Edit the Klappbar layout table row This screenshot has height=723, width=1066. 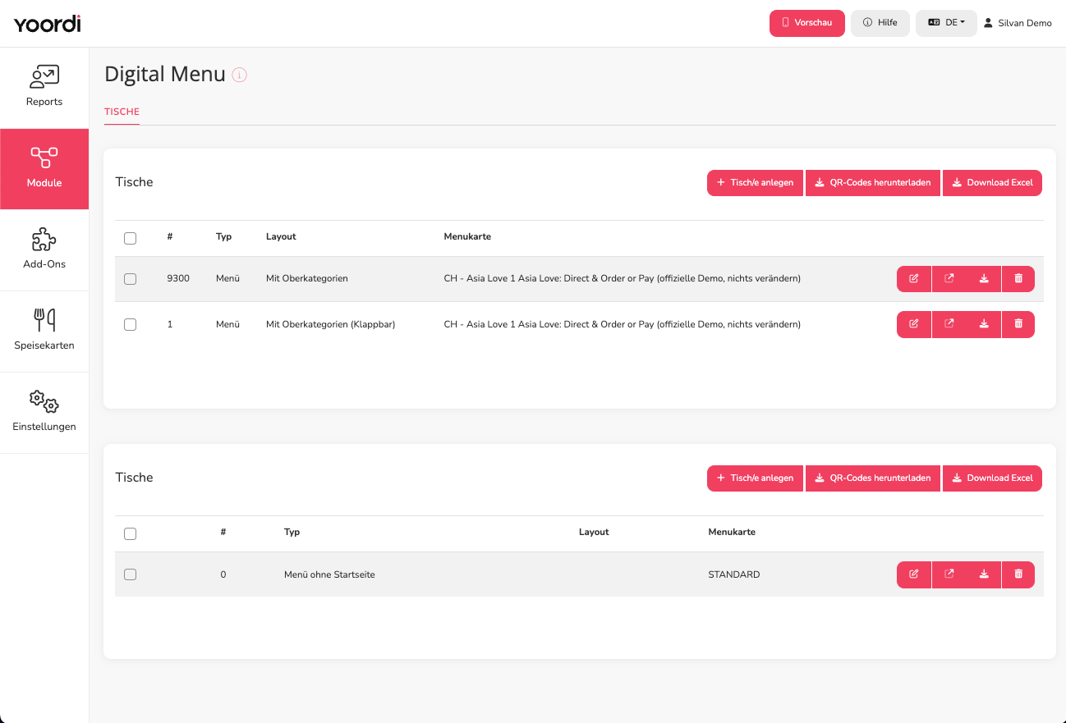(914, 324)
